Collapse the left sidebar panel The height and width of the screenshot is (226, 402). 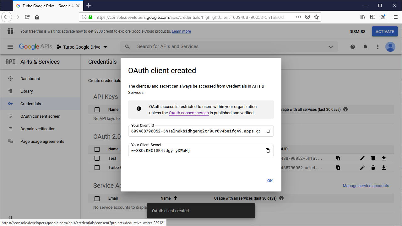[x=10, y=218]
